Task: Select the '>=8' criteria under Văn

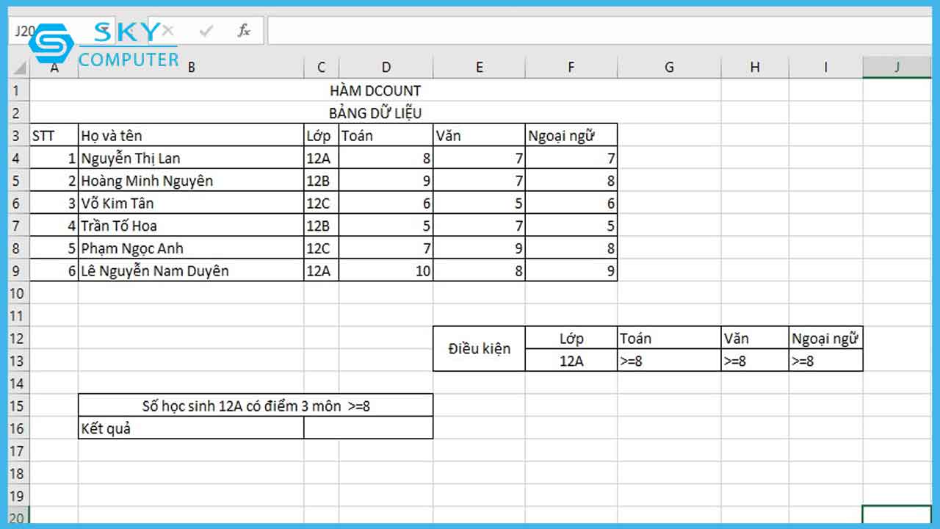Action: (x=755, y=361)
